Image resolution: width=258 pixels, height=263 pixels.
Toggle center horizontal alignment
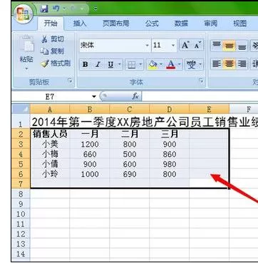click(229, 64)
